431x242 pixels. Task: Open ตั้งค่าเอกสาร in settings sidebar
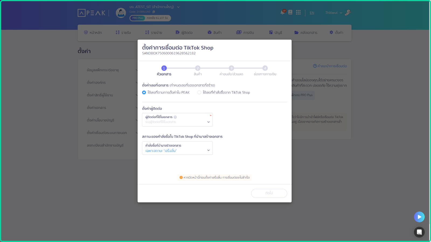point(96,108)
